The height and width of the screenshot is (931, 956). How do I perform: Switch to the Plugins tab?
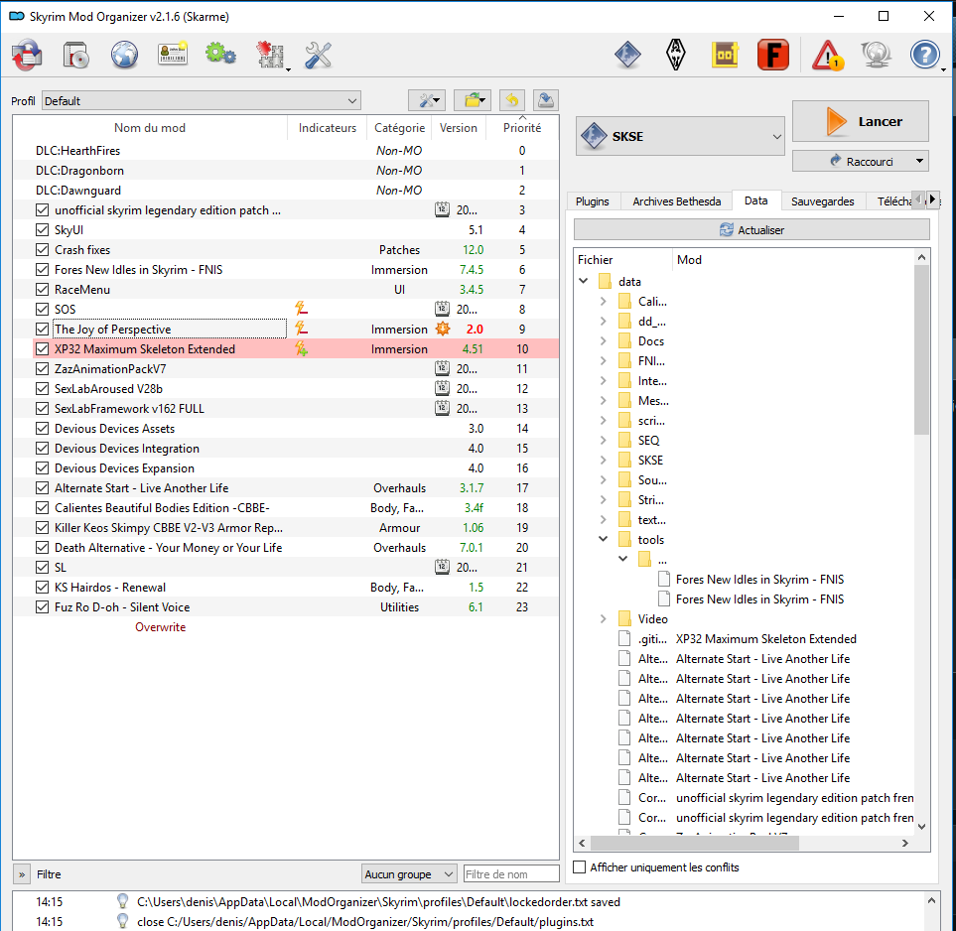[x=592, y=201]
